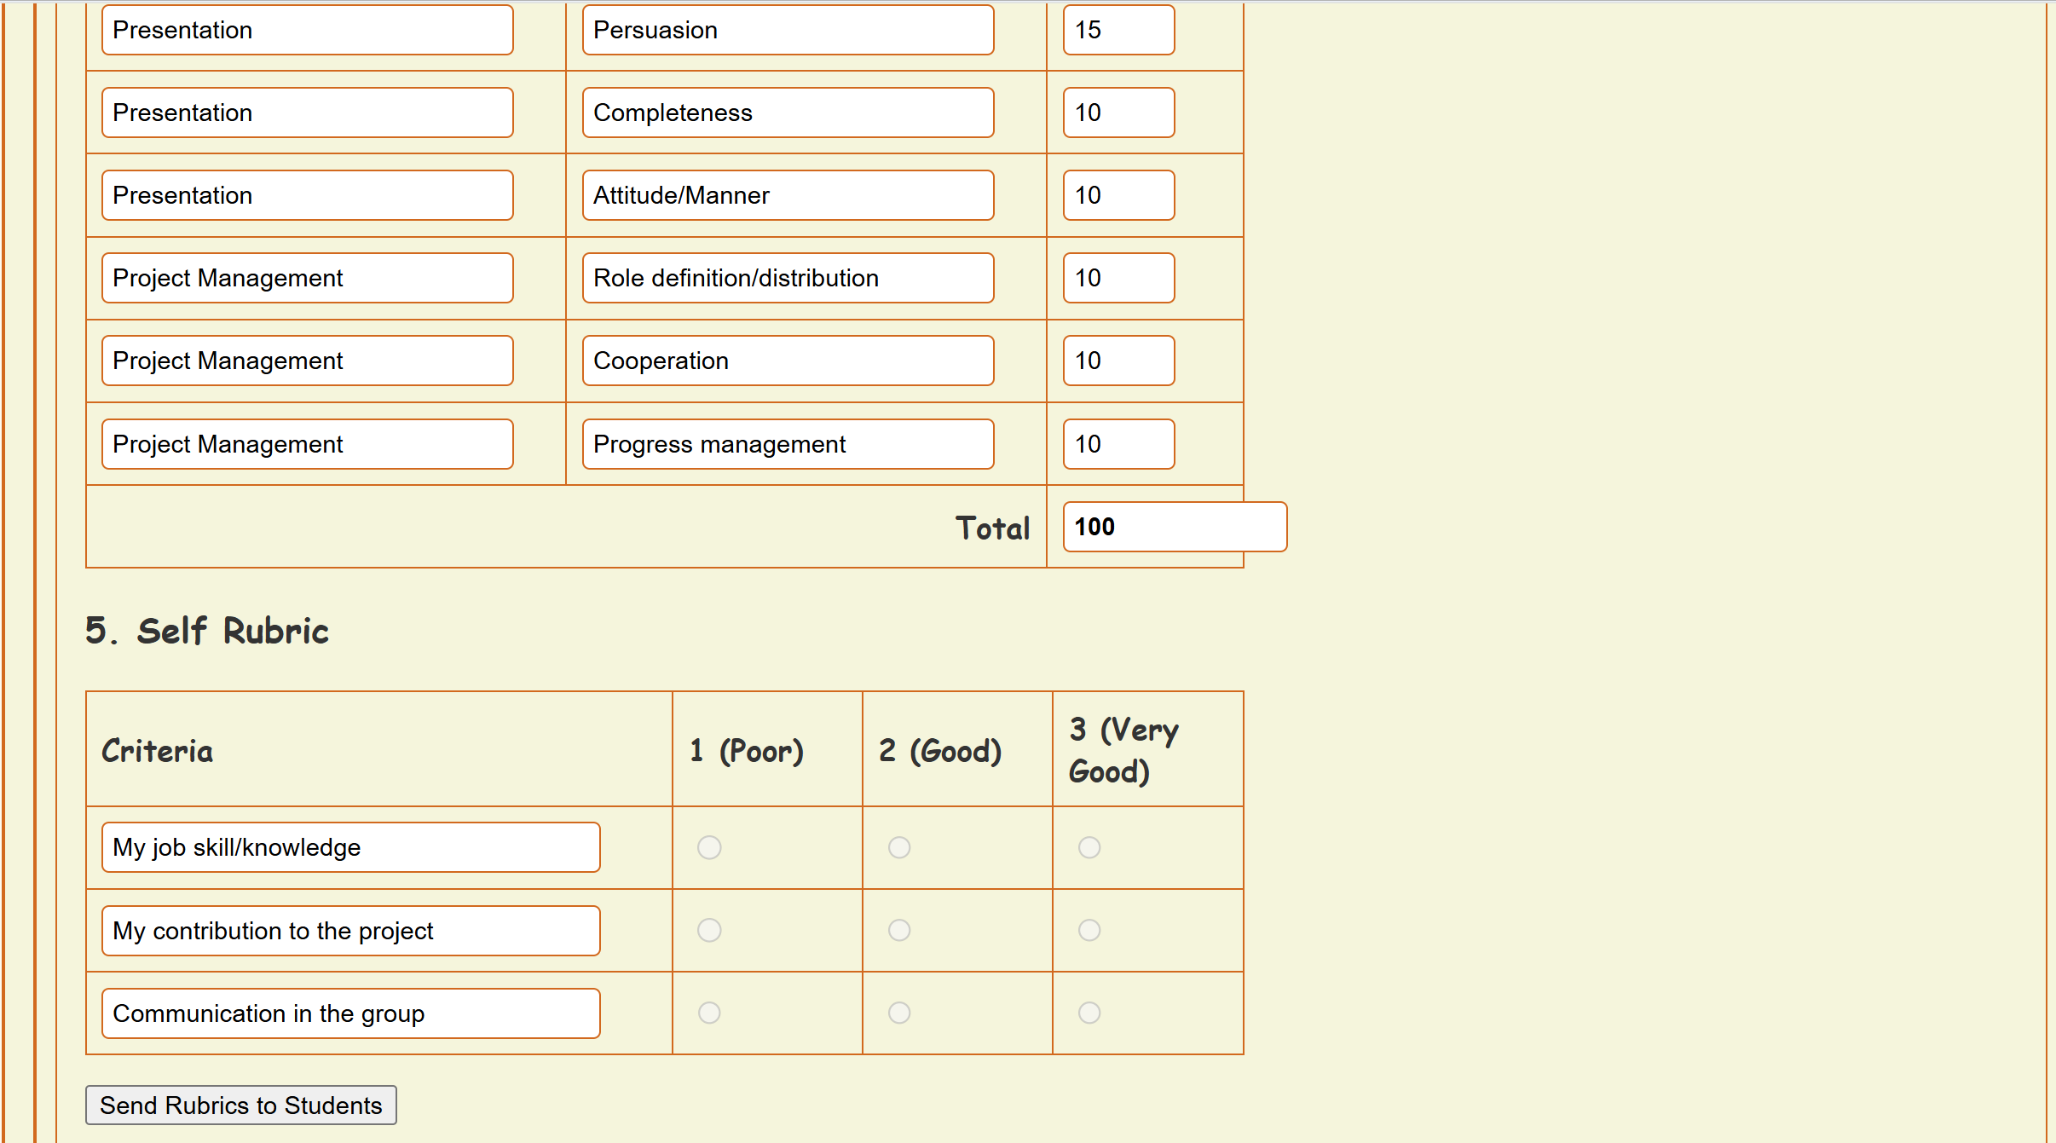This screenshot has height=1143, width=2056.
Task: Choose Poor for Communication in the group
Action: (x=709, y=1013)
